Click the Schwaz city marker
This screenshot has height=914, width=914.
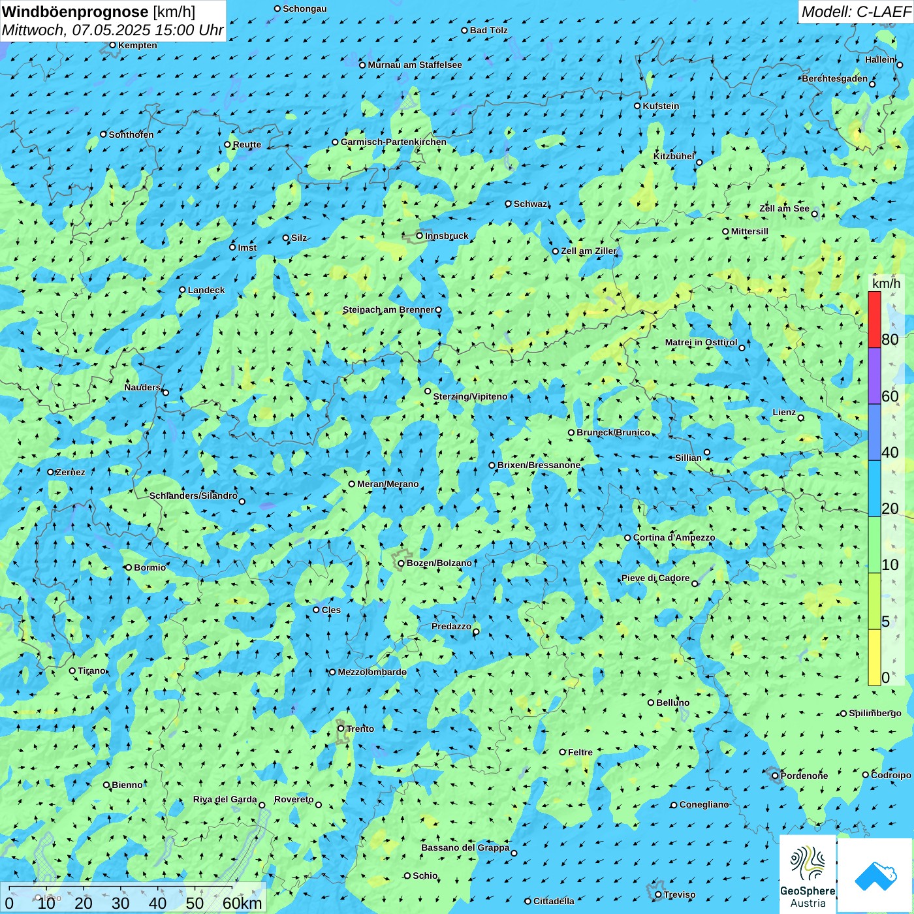[x=509, y=204]
